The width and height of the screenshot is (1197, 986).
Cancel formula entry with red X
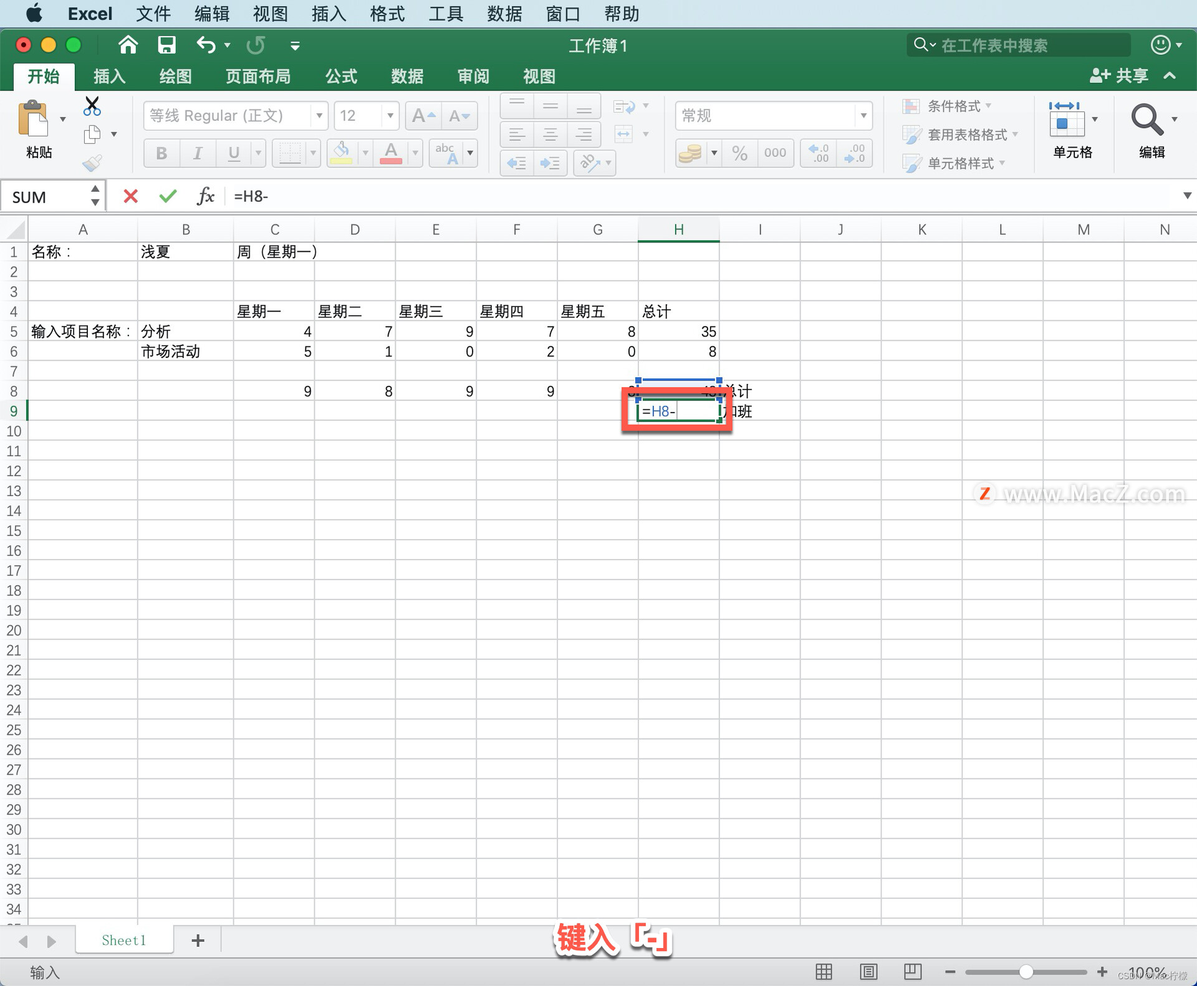tap(130, 196)
